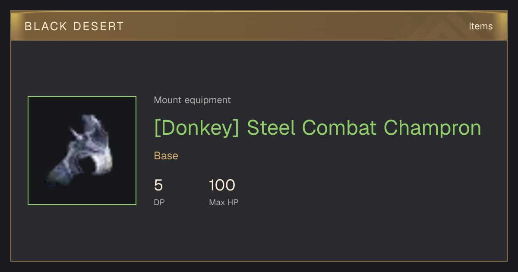
Task: Click the Max HP value 100
Action: (x=222, y=186)
